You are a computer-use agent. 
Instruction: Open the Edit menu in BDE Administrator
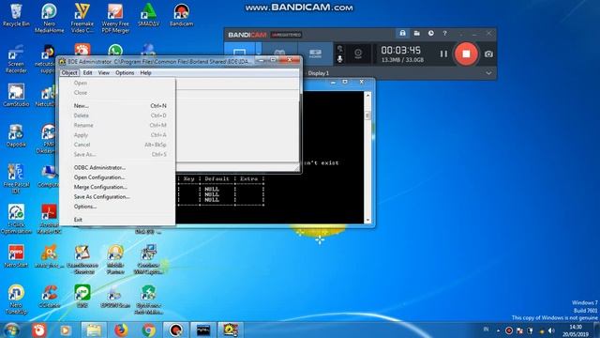click(87, 73)
